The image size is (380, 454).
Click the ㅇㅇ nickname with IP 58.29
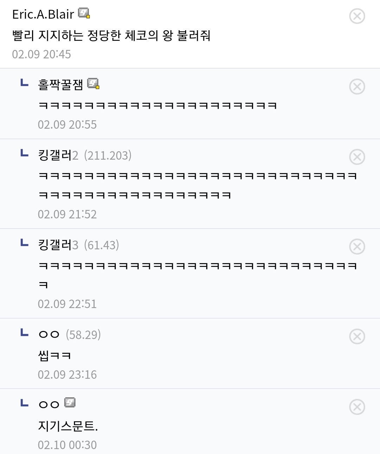(49, 335)
